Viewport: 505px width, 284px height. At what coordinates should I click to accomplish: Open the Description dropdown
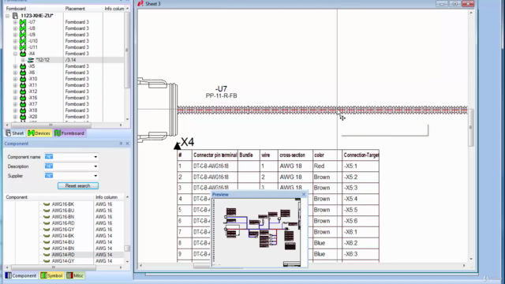click(x=95, y=166)
